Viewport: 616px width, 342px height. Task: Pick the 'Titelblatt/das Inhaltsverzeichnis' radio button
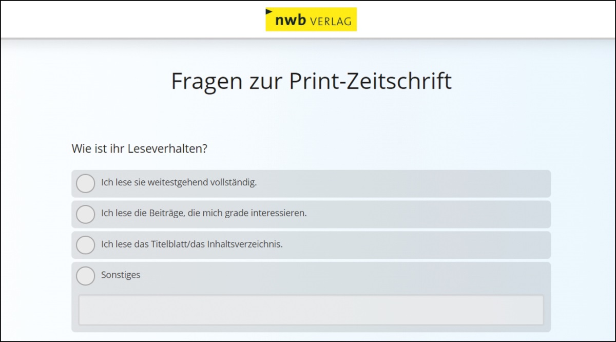pos(86,245)
